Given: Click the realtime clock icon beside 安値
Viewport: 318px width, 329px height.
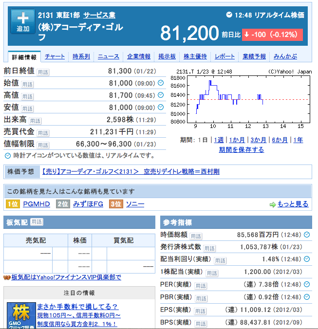Looking at the screenshot, I should pos(161,107).
